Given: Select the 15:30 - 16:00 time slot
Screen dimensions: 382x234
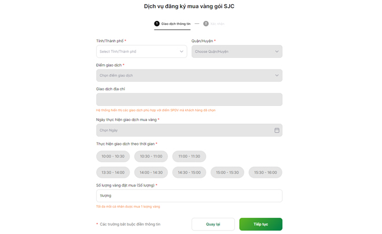Looking at the screenshot, I should [x=266, y=173].
